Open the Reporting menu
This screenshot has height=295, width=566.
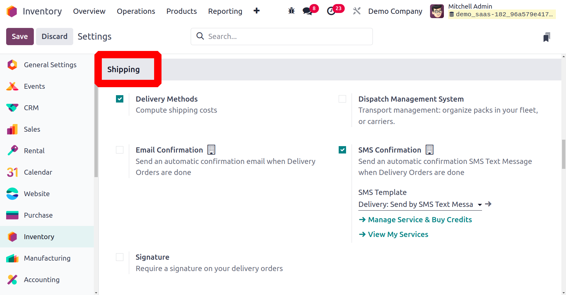click(x=225, y=11)
